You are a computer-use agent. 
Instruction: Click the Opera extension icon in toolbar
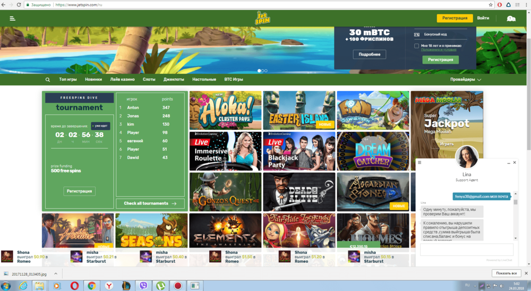pyautogui.click(x=500, y=5)
